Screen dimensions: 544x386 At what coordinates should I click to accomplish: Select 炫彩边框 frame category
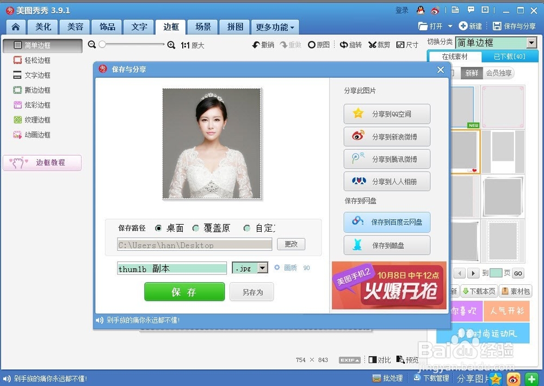pyautogui.click(x=32, y=105)
